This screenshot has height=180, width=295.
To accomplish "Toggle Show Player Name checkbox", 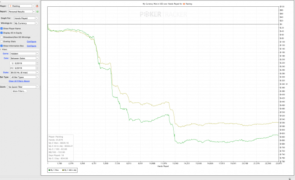I will pos(2,28).
